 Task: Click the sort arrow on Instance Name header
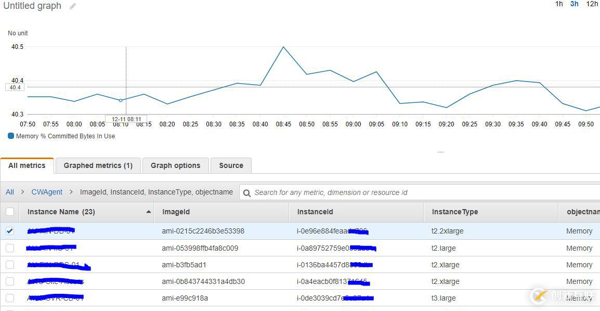click(x=148, y=212)
